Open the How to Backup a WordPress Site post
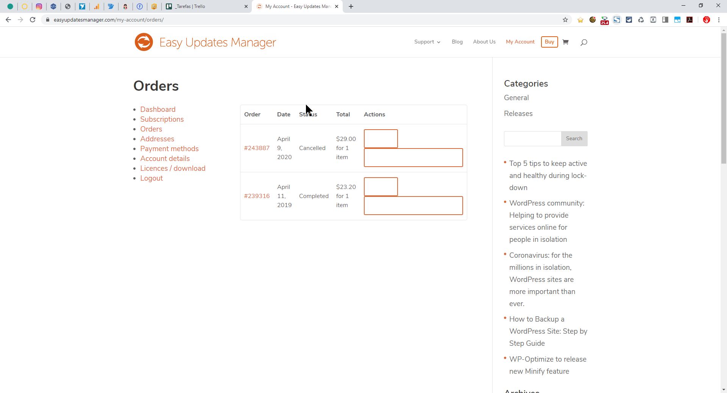This screenshot has height=393, width=727. tap(548, 331)
